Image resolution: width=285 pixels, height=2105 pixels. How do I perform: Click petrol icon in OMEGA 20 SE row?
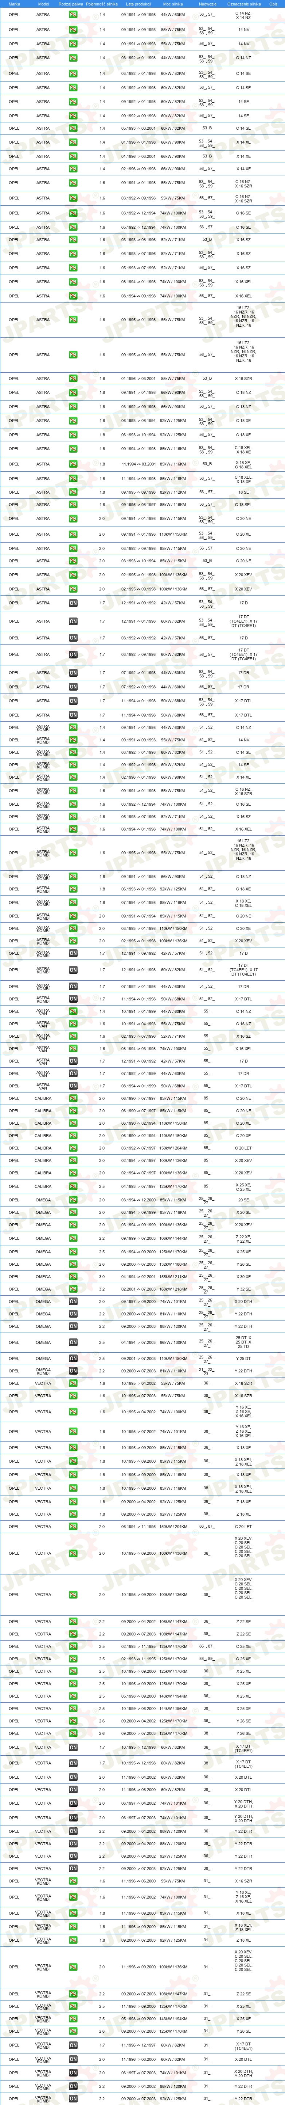73,1200
